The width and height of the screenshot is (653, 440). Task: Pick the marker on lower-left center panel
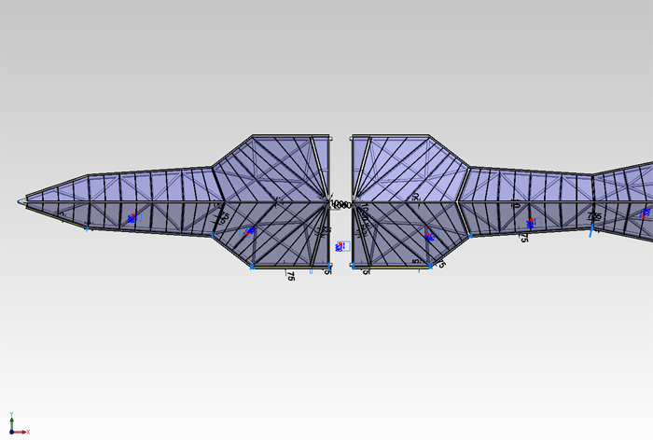click(250, 231)
